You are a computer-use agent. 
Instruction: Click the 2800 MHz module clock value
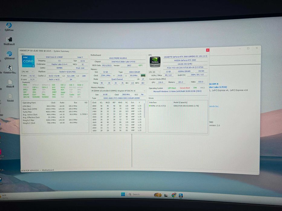pos(126,95)
